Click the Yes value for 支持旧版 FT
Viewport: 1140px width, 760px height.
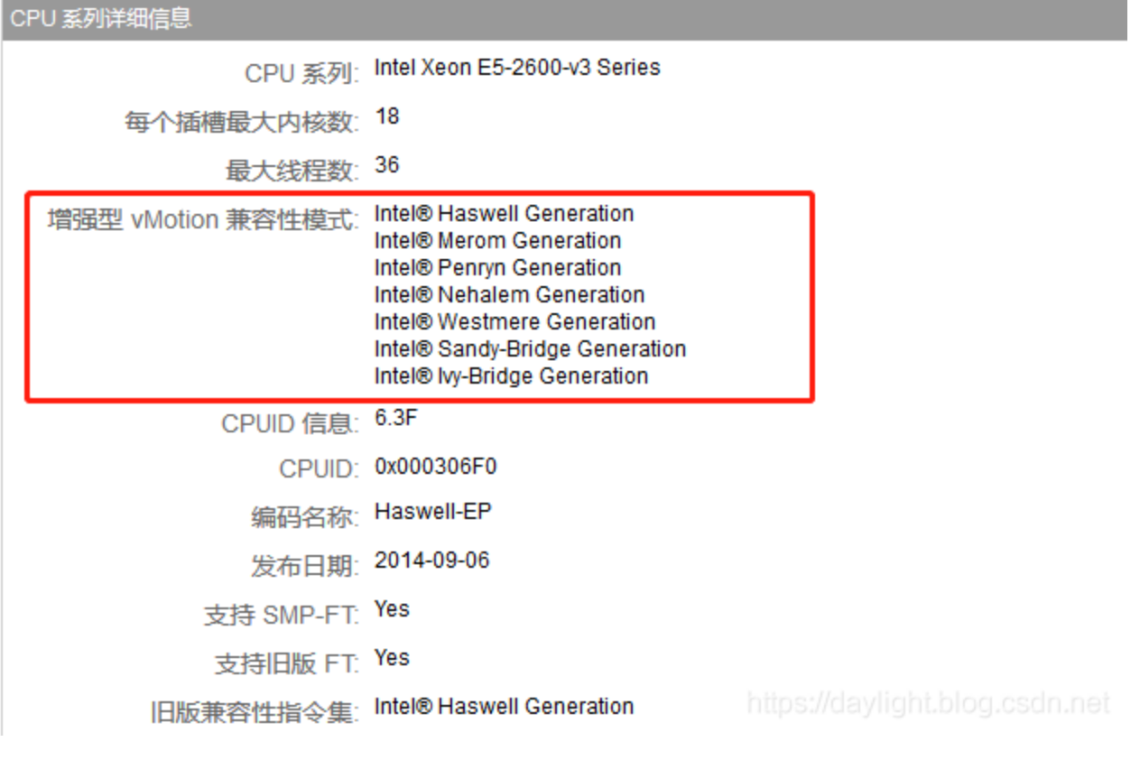tap(392, 658)
